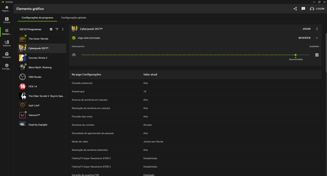
Task: Click FidelityFX Super Resolution (FSR) 3 row
Action: click(195, 167)
